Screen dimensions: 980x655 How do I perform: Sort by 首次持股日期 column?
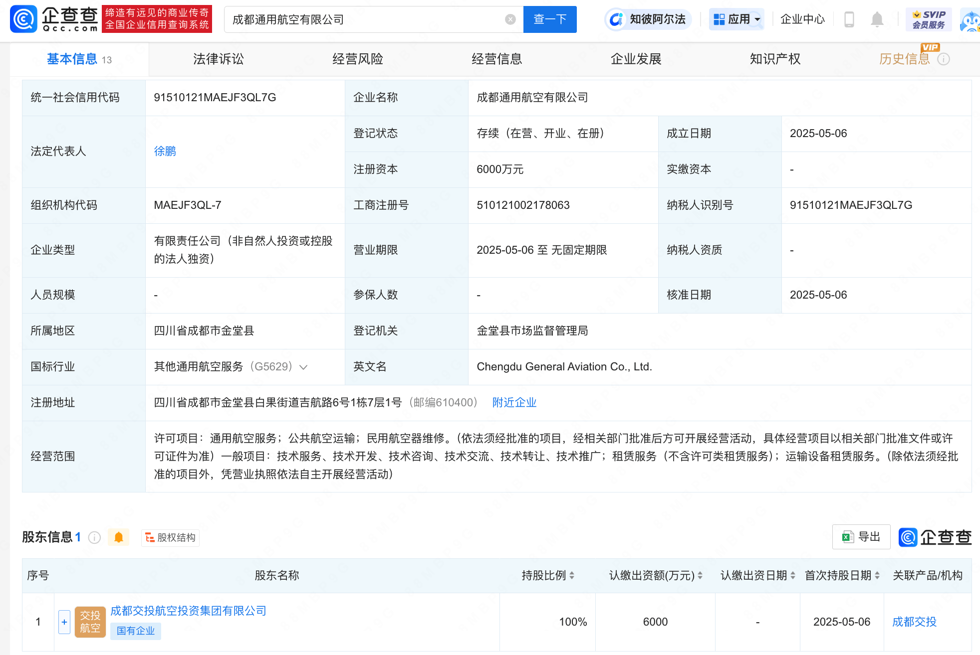[x=877, y=576]
